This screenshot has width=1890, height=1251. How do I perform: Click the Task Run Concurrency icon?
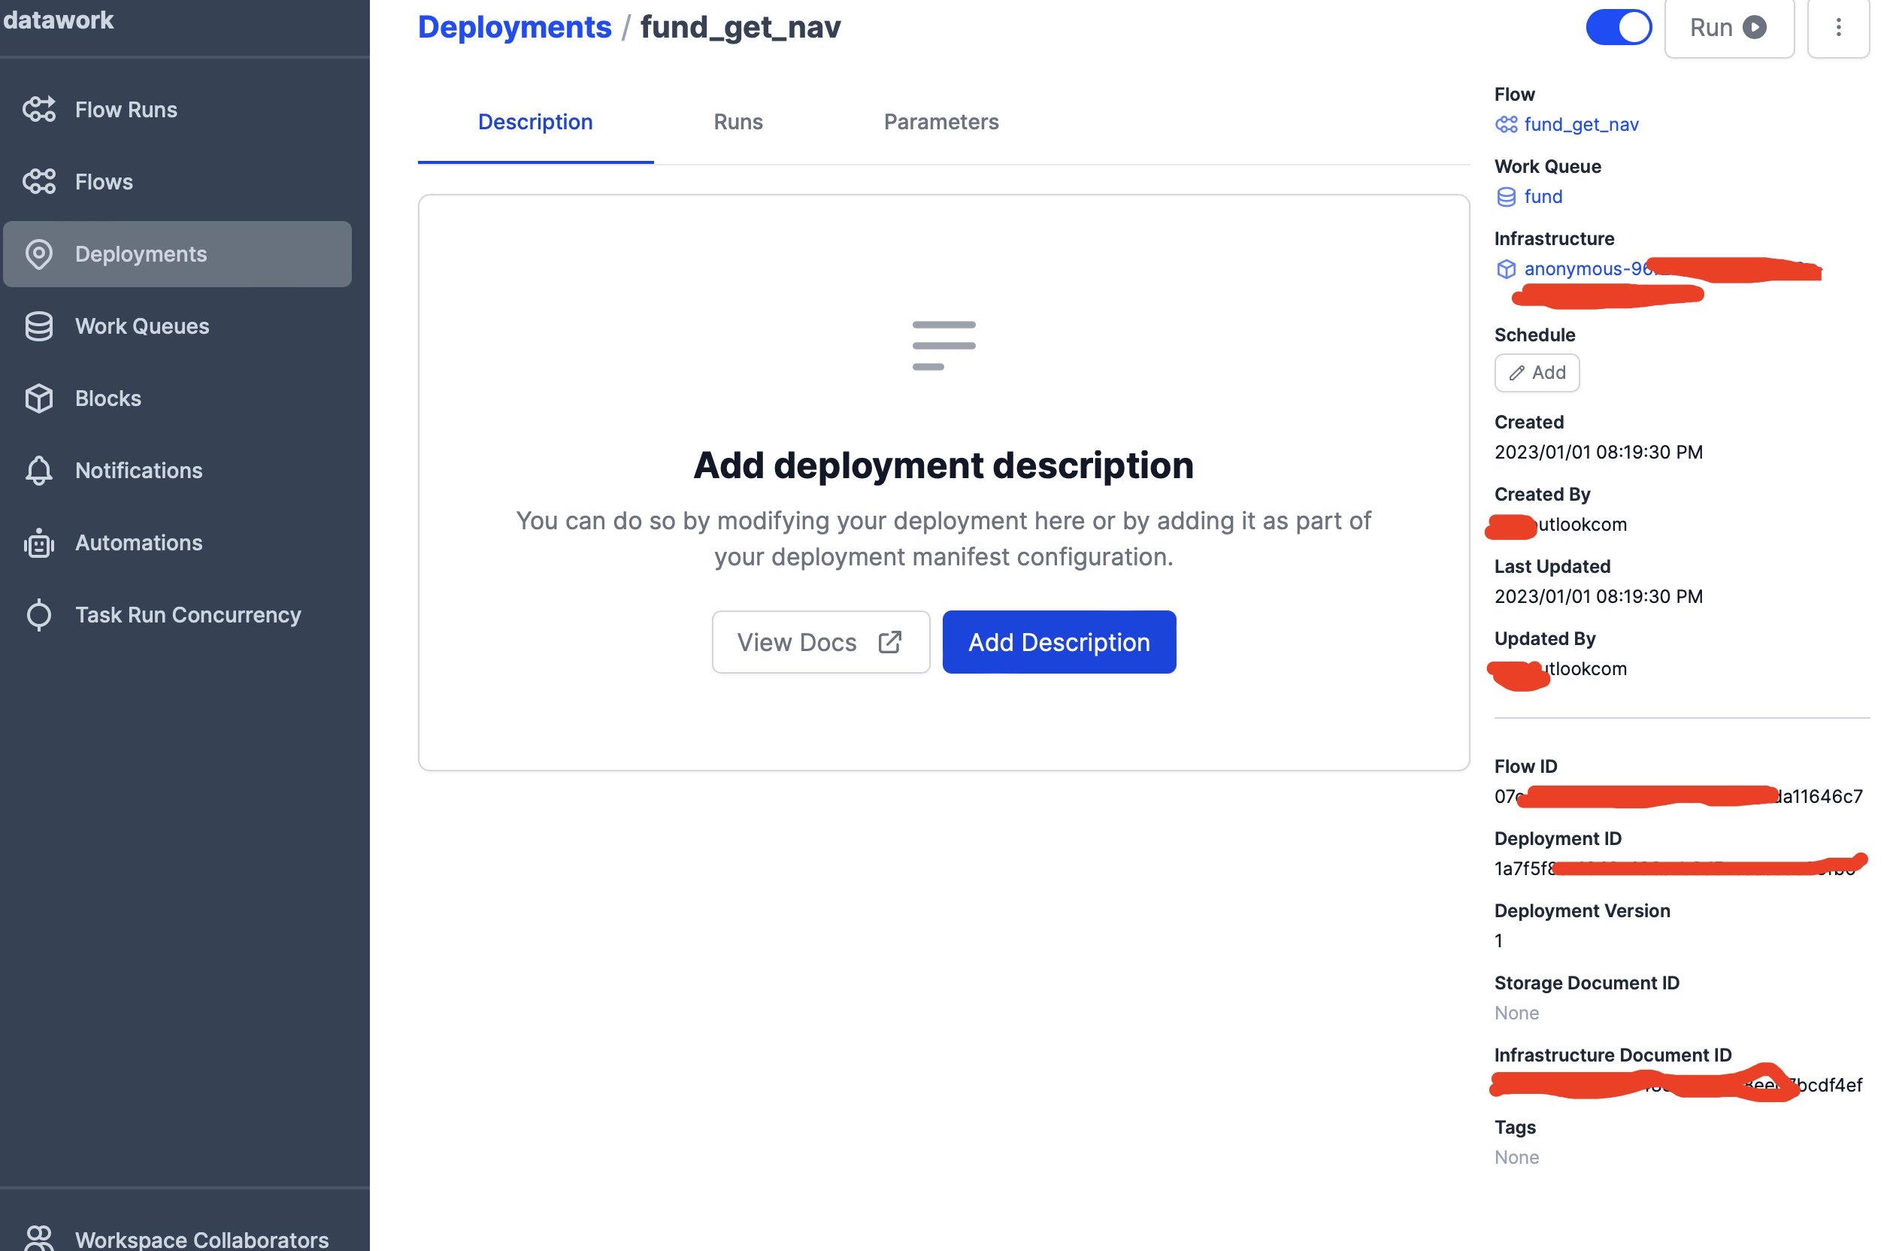point(38,615)
